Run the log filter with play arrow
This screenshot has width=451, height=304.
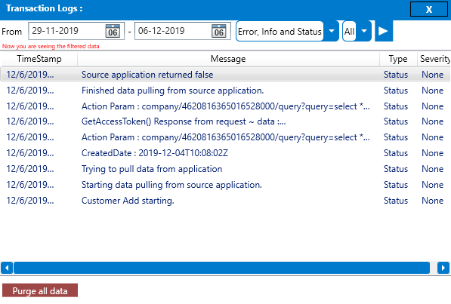pyautogui.click(x=384, y=31)
